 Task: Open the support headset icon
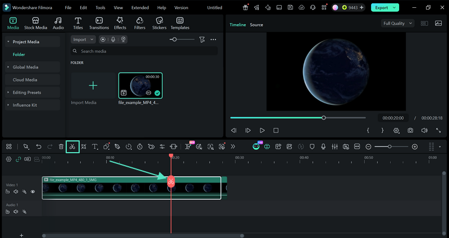pos(313,8)
